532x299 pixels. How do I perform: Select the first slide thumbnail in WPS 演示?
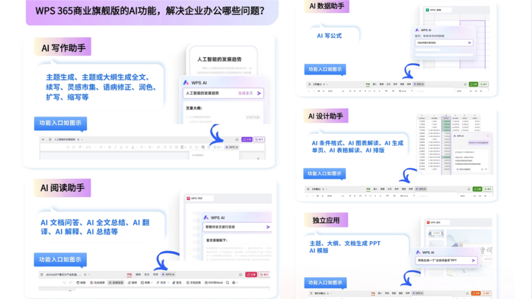pos(436,234)
